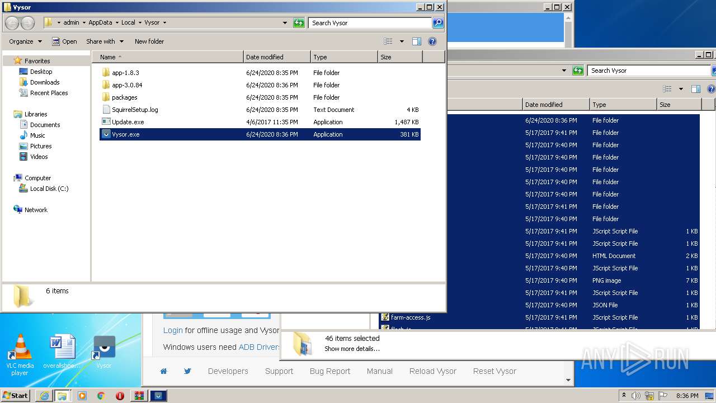Image resolution: width=716 pixels, height=403 pixels.
Task: Refresh the front Vysor folder view
Action: (299, 23)
